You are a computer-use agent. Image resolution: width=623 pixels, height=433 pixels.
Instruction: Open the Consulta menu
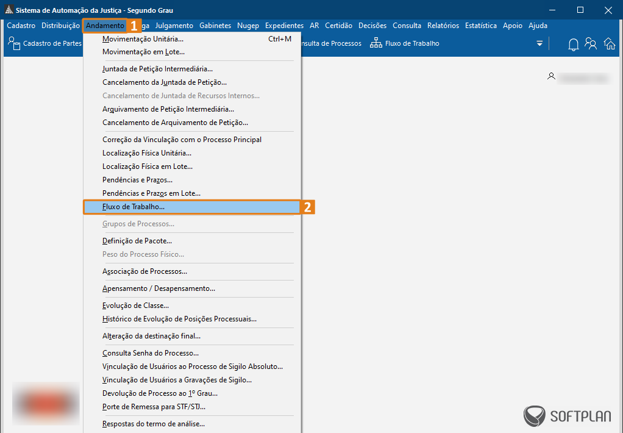[x=407, y=26]
